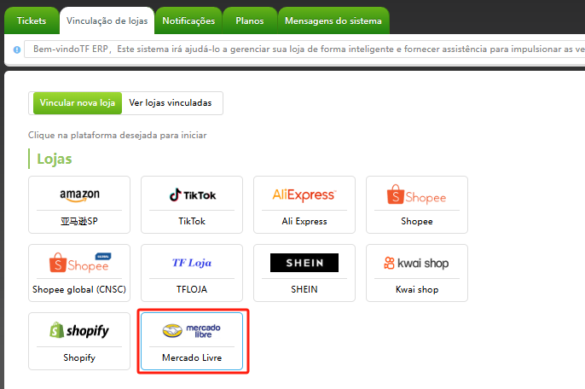This screenshot has height=389, width=585.
Task: Click the TF Loja logo
Action: (192, 263)
